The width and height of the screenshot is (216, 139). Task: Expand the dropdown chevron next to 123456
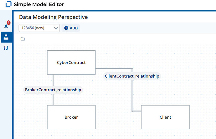coord(56,28)
